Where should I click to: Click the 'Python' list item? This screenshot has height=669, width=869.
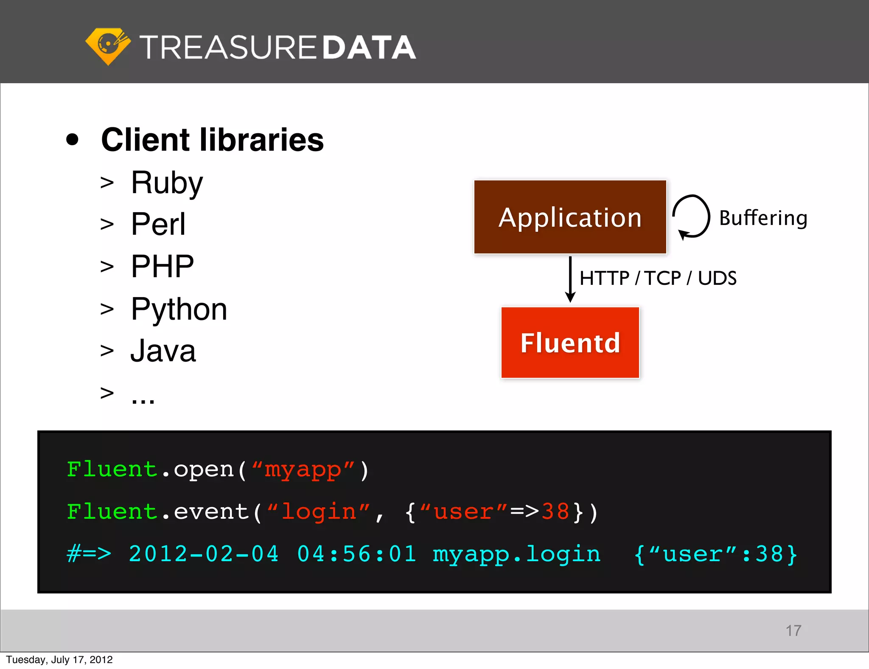(179, 309)
